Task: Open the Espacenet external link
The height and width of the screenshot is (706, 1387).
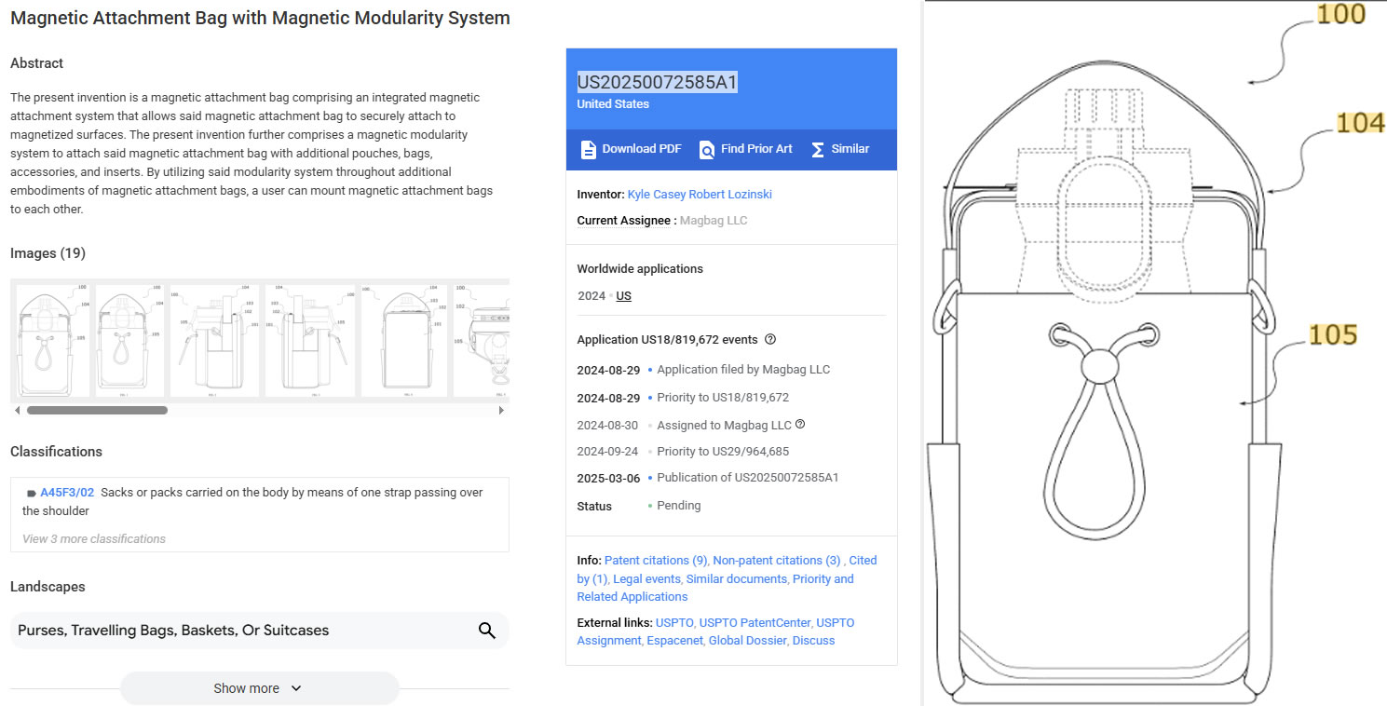Action: (x=673, y=641)
